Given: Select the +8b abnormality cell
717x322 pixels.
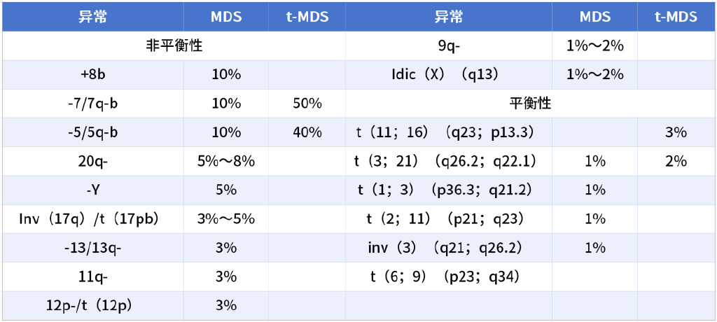Looking at the screenshot, I should (93, 75).
